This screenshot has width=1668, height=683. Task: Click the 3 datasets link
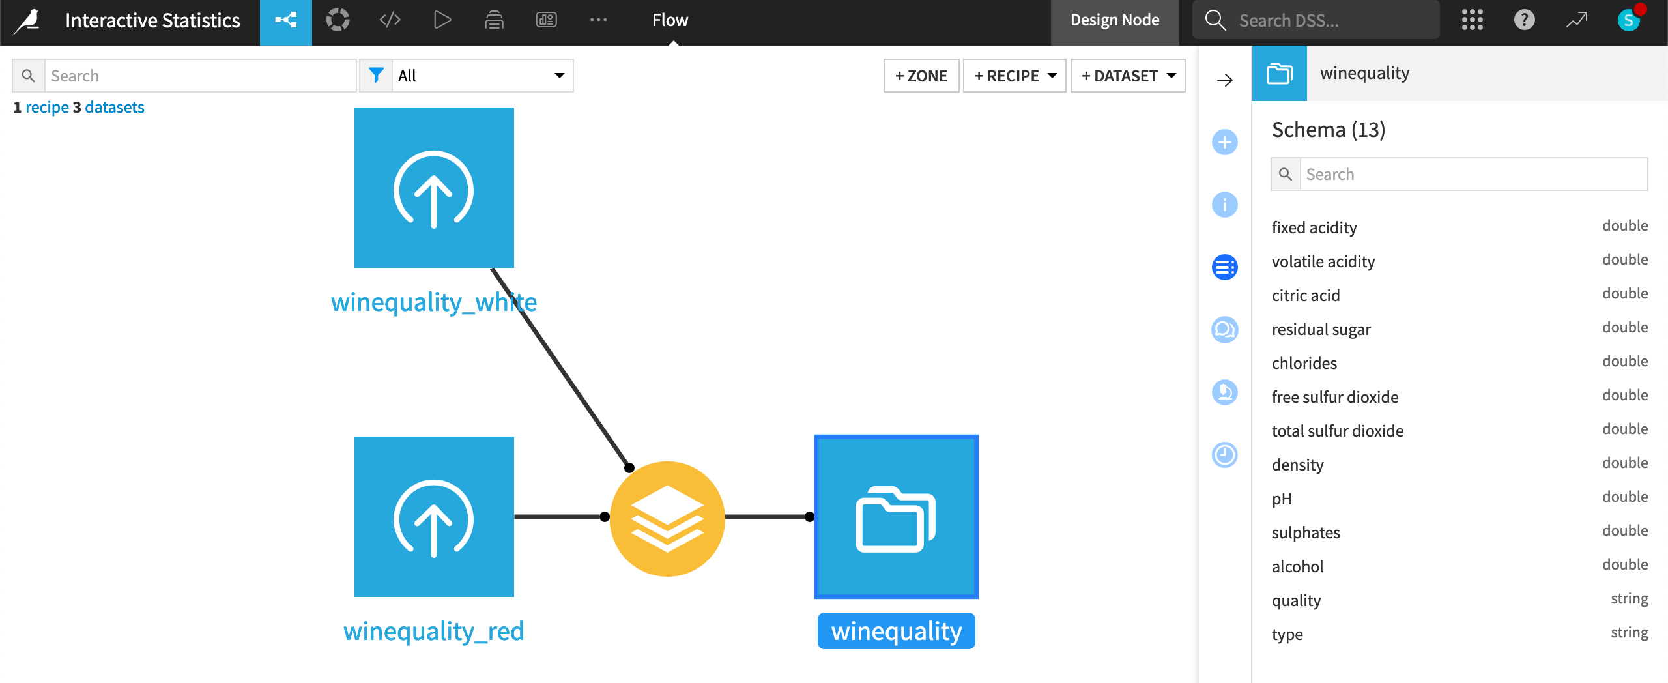click(113, 107)
